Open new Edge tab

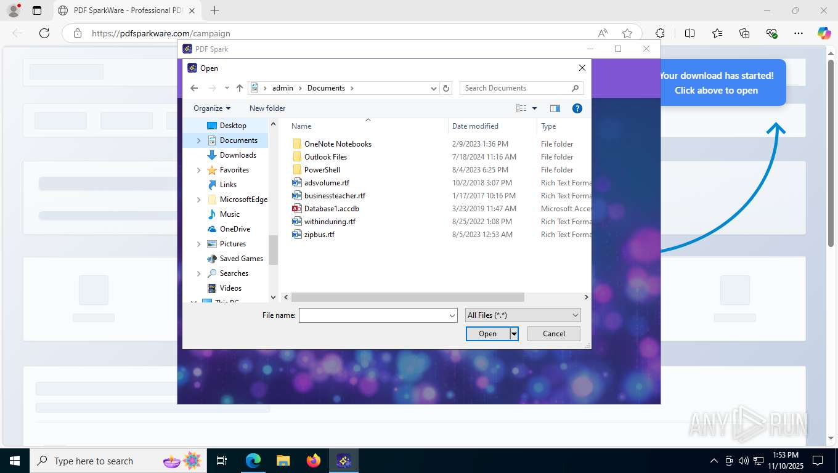click(x=214, y=10)
